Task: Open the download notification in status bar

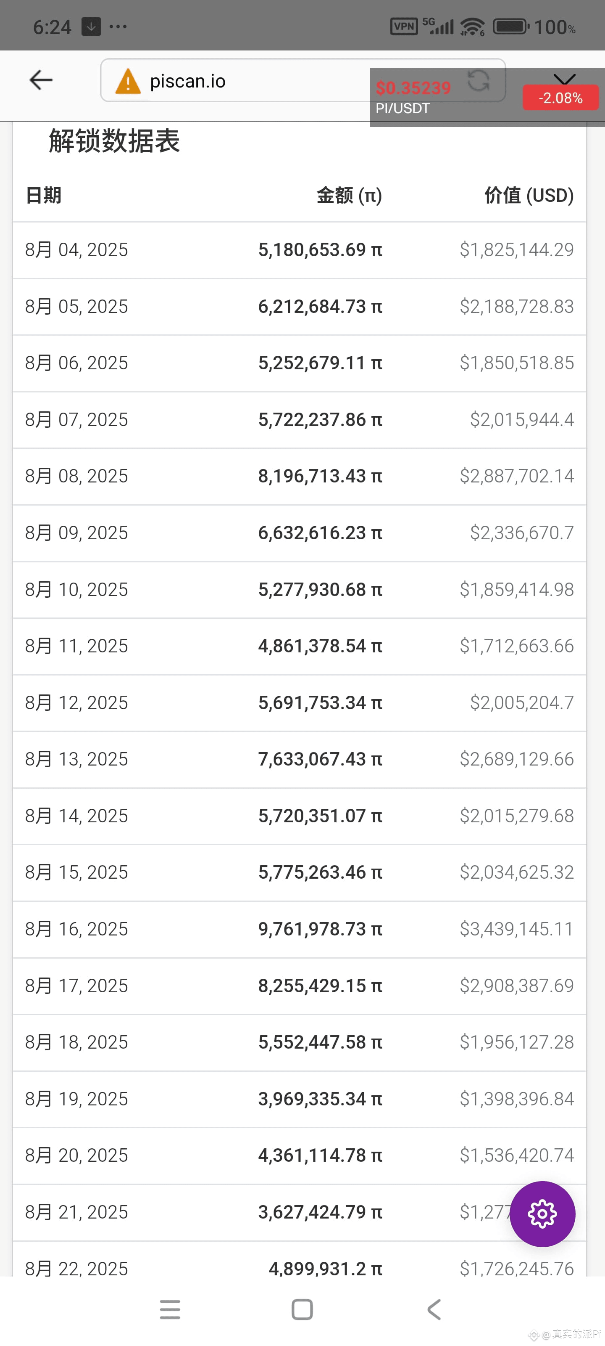Action: click(x=91, y=26)
